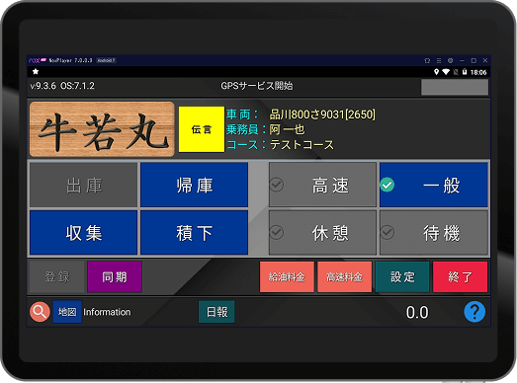This screenshot has width=517, height=383.
Task: Click course name テストコース
Action: (302, 145)
